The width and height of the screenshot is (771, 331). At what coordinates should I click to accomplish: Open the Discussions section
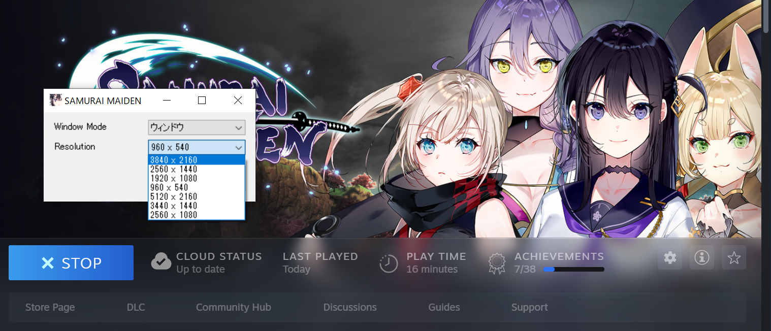point(349,307)
